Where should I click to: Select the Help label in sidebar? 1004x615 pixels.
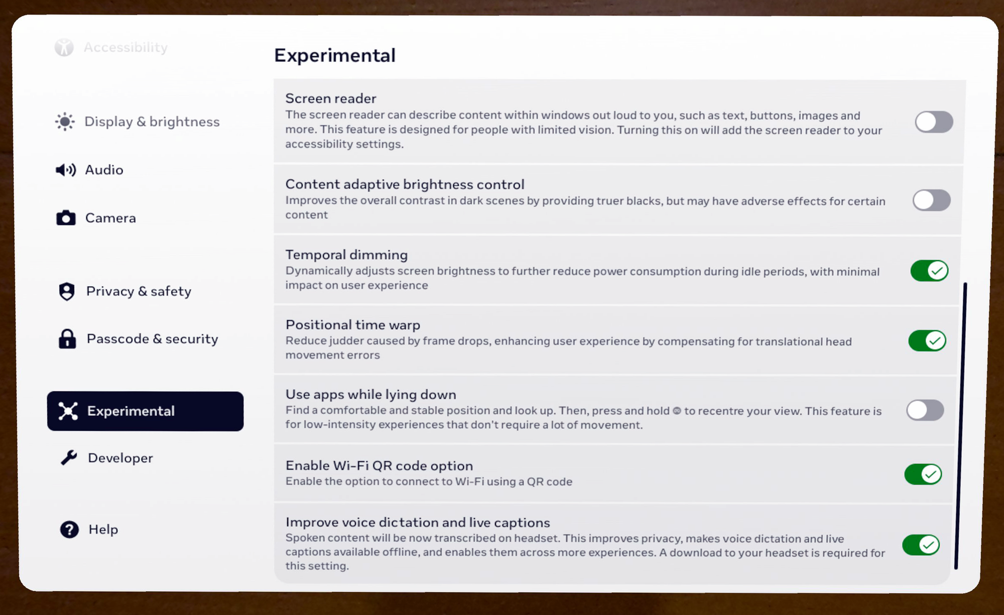pos(103,529)
